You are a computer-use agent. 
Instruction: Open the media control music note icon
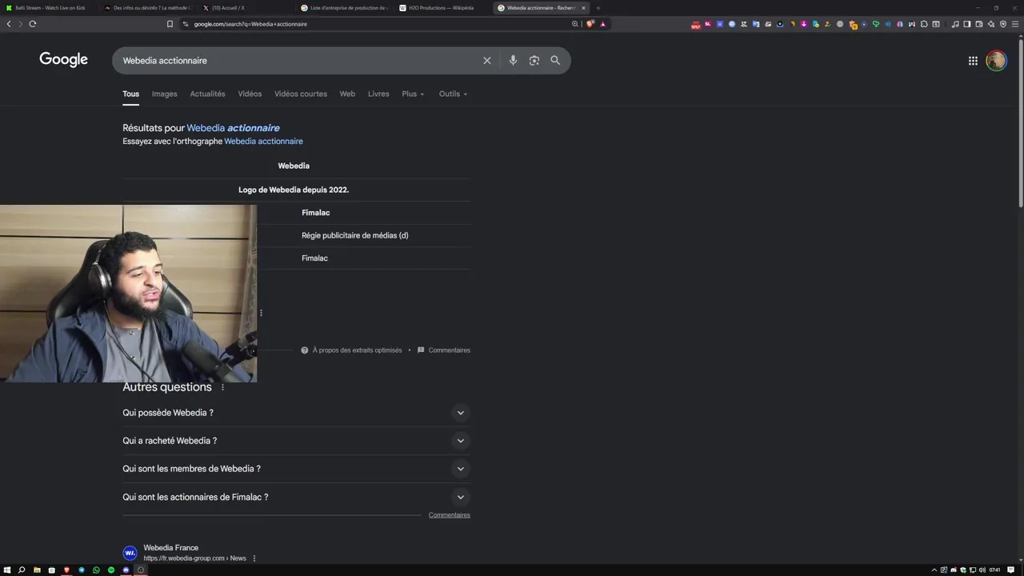pyautogui.click(x=955, y=24)
